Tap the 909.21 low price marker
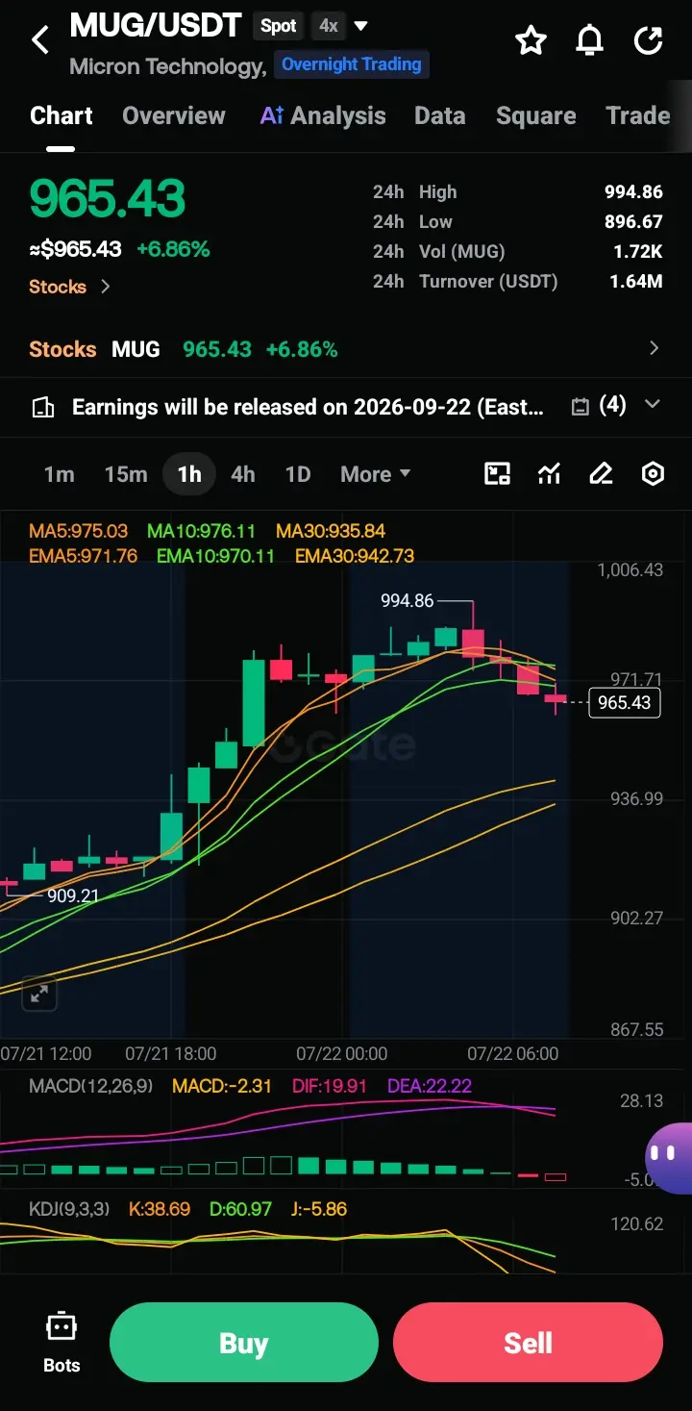The width and height of the screenshot is (692, 1411). (x=73, y=895)
